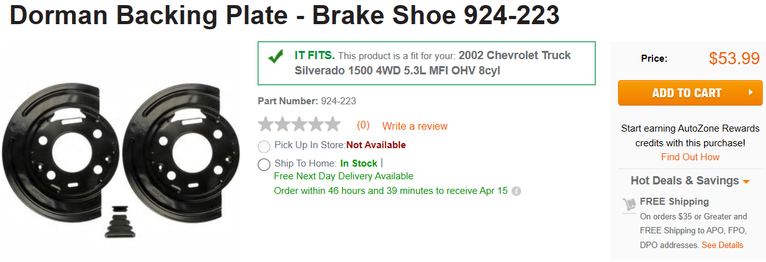Screen dimensions: 766x262
Task: Click the FREE Shipping cart icon
Action: point(630,204)
